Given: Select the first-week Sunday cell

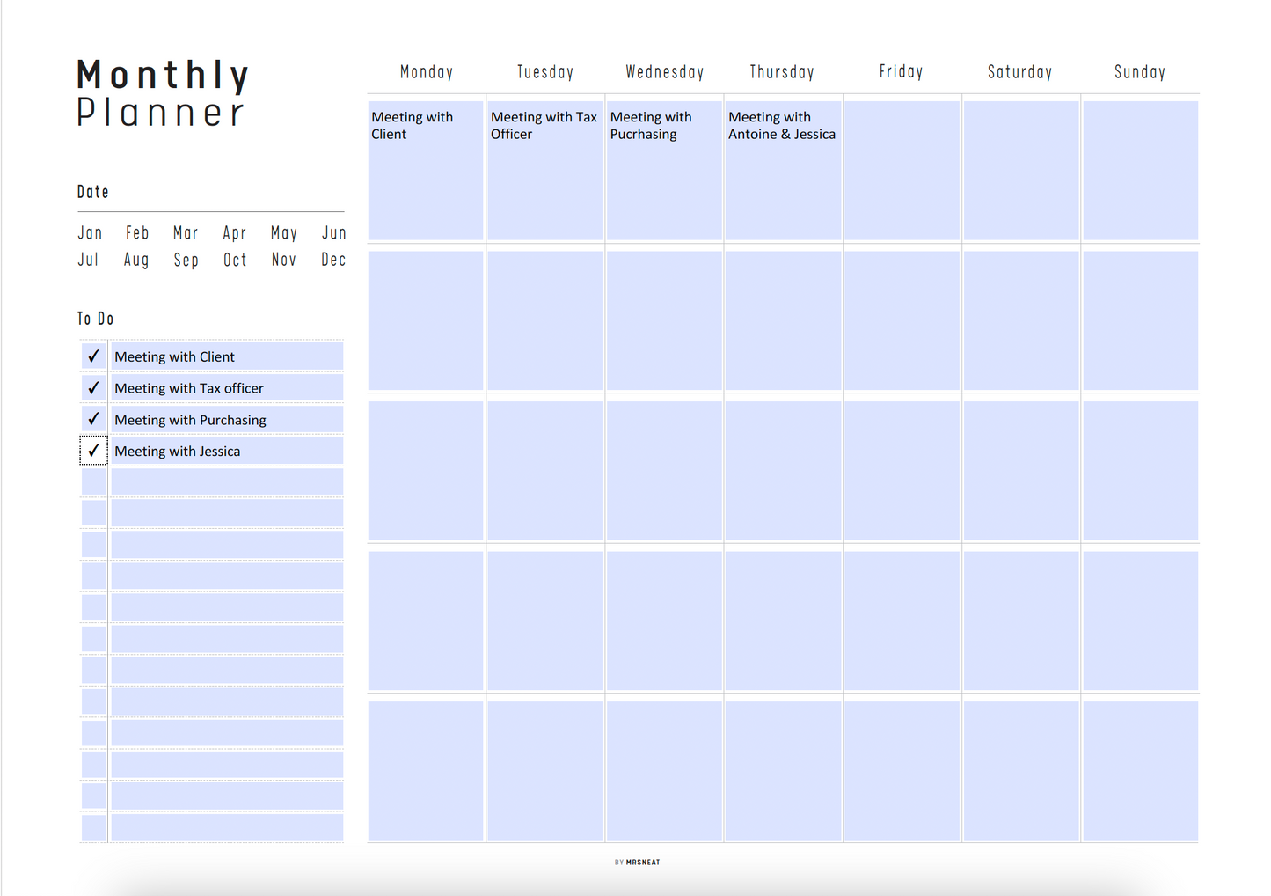Looking at the screenshot, I should (x=1140, y=171).
